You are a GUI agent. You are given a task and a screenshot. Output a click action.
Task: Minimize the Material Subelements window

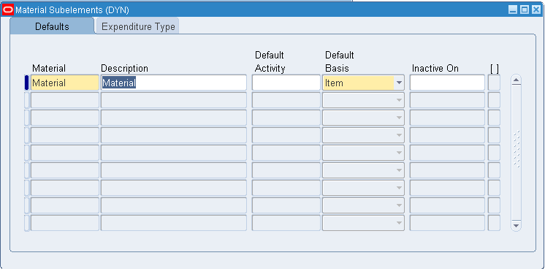(x=513, y=10)
